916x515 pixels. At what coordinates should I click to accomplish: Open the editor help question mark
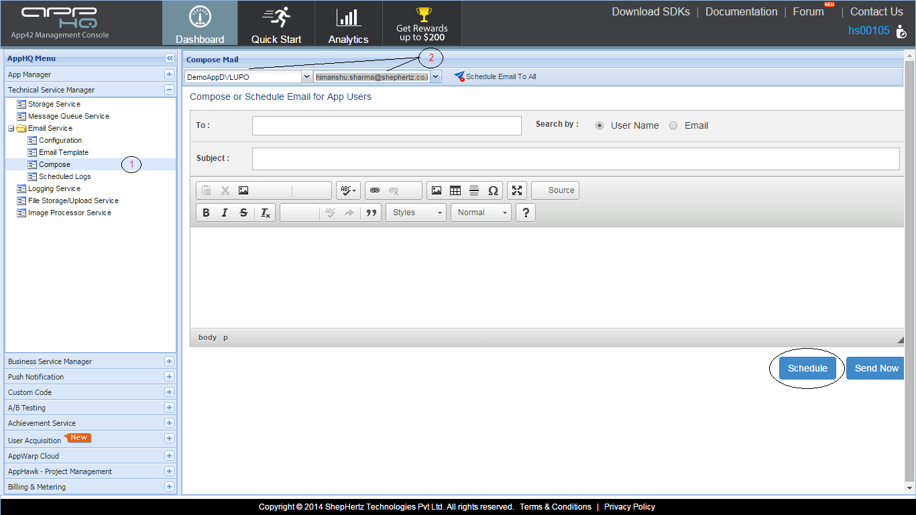(x=526, y=213)
